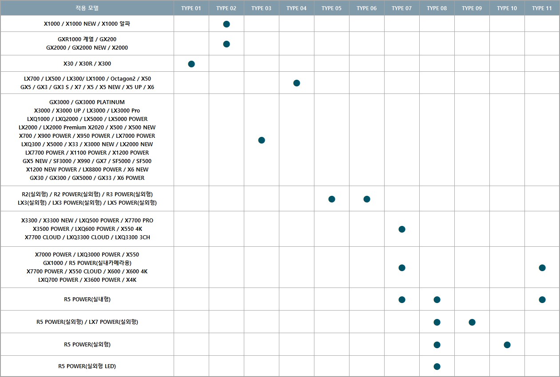Click the X30 / X30R / X300 model label
The image size is (560, 377).
(x=87, y=64)
